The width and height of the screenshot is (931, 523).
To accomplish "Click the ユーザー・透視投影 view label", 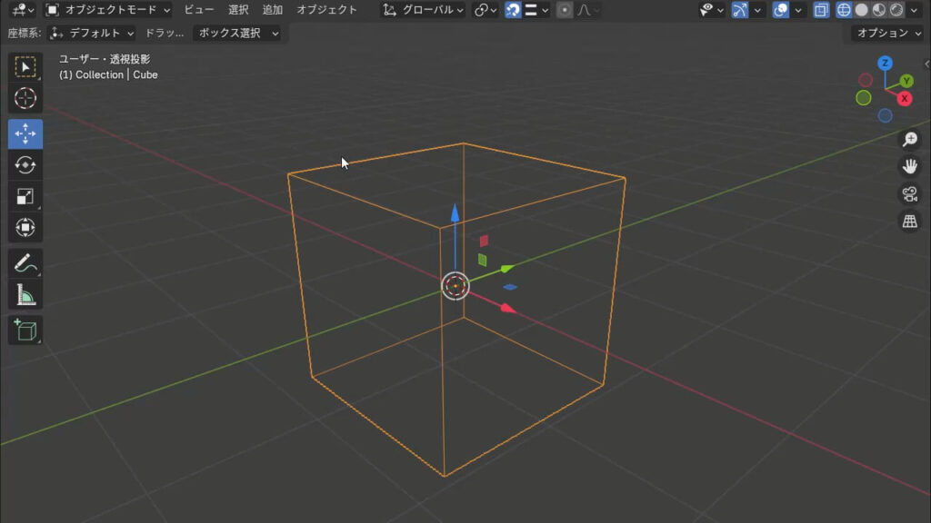I will pyautogui.click(x=105, y=59).
